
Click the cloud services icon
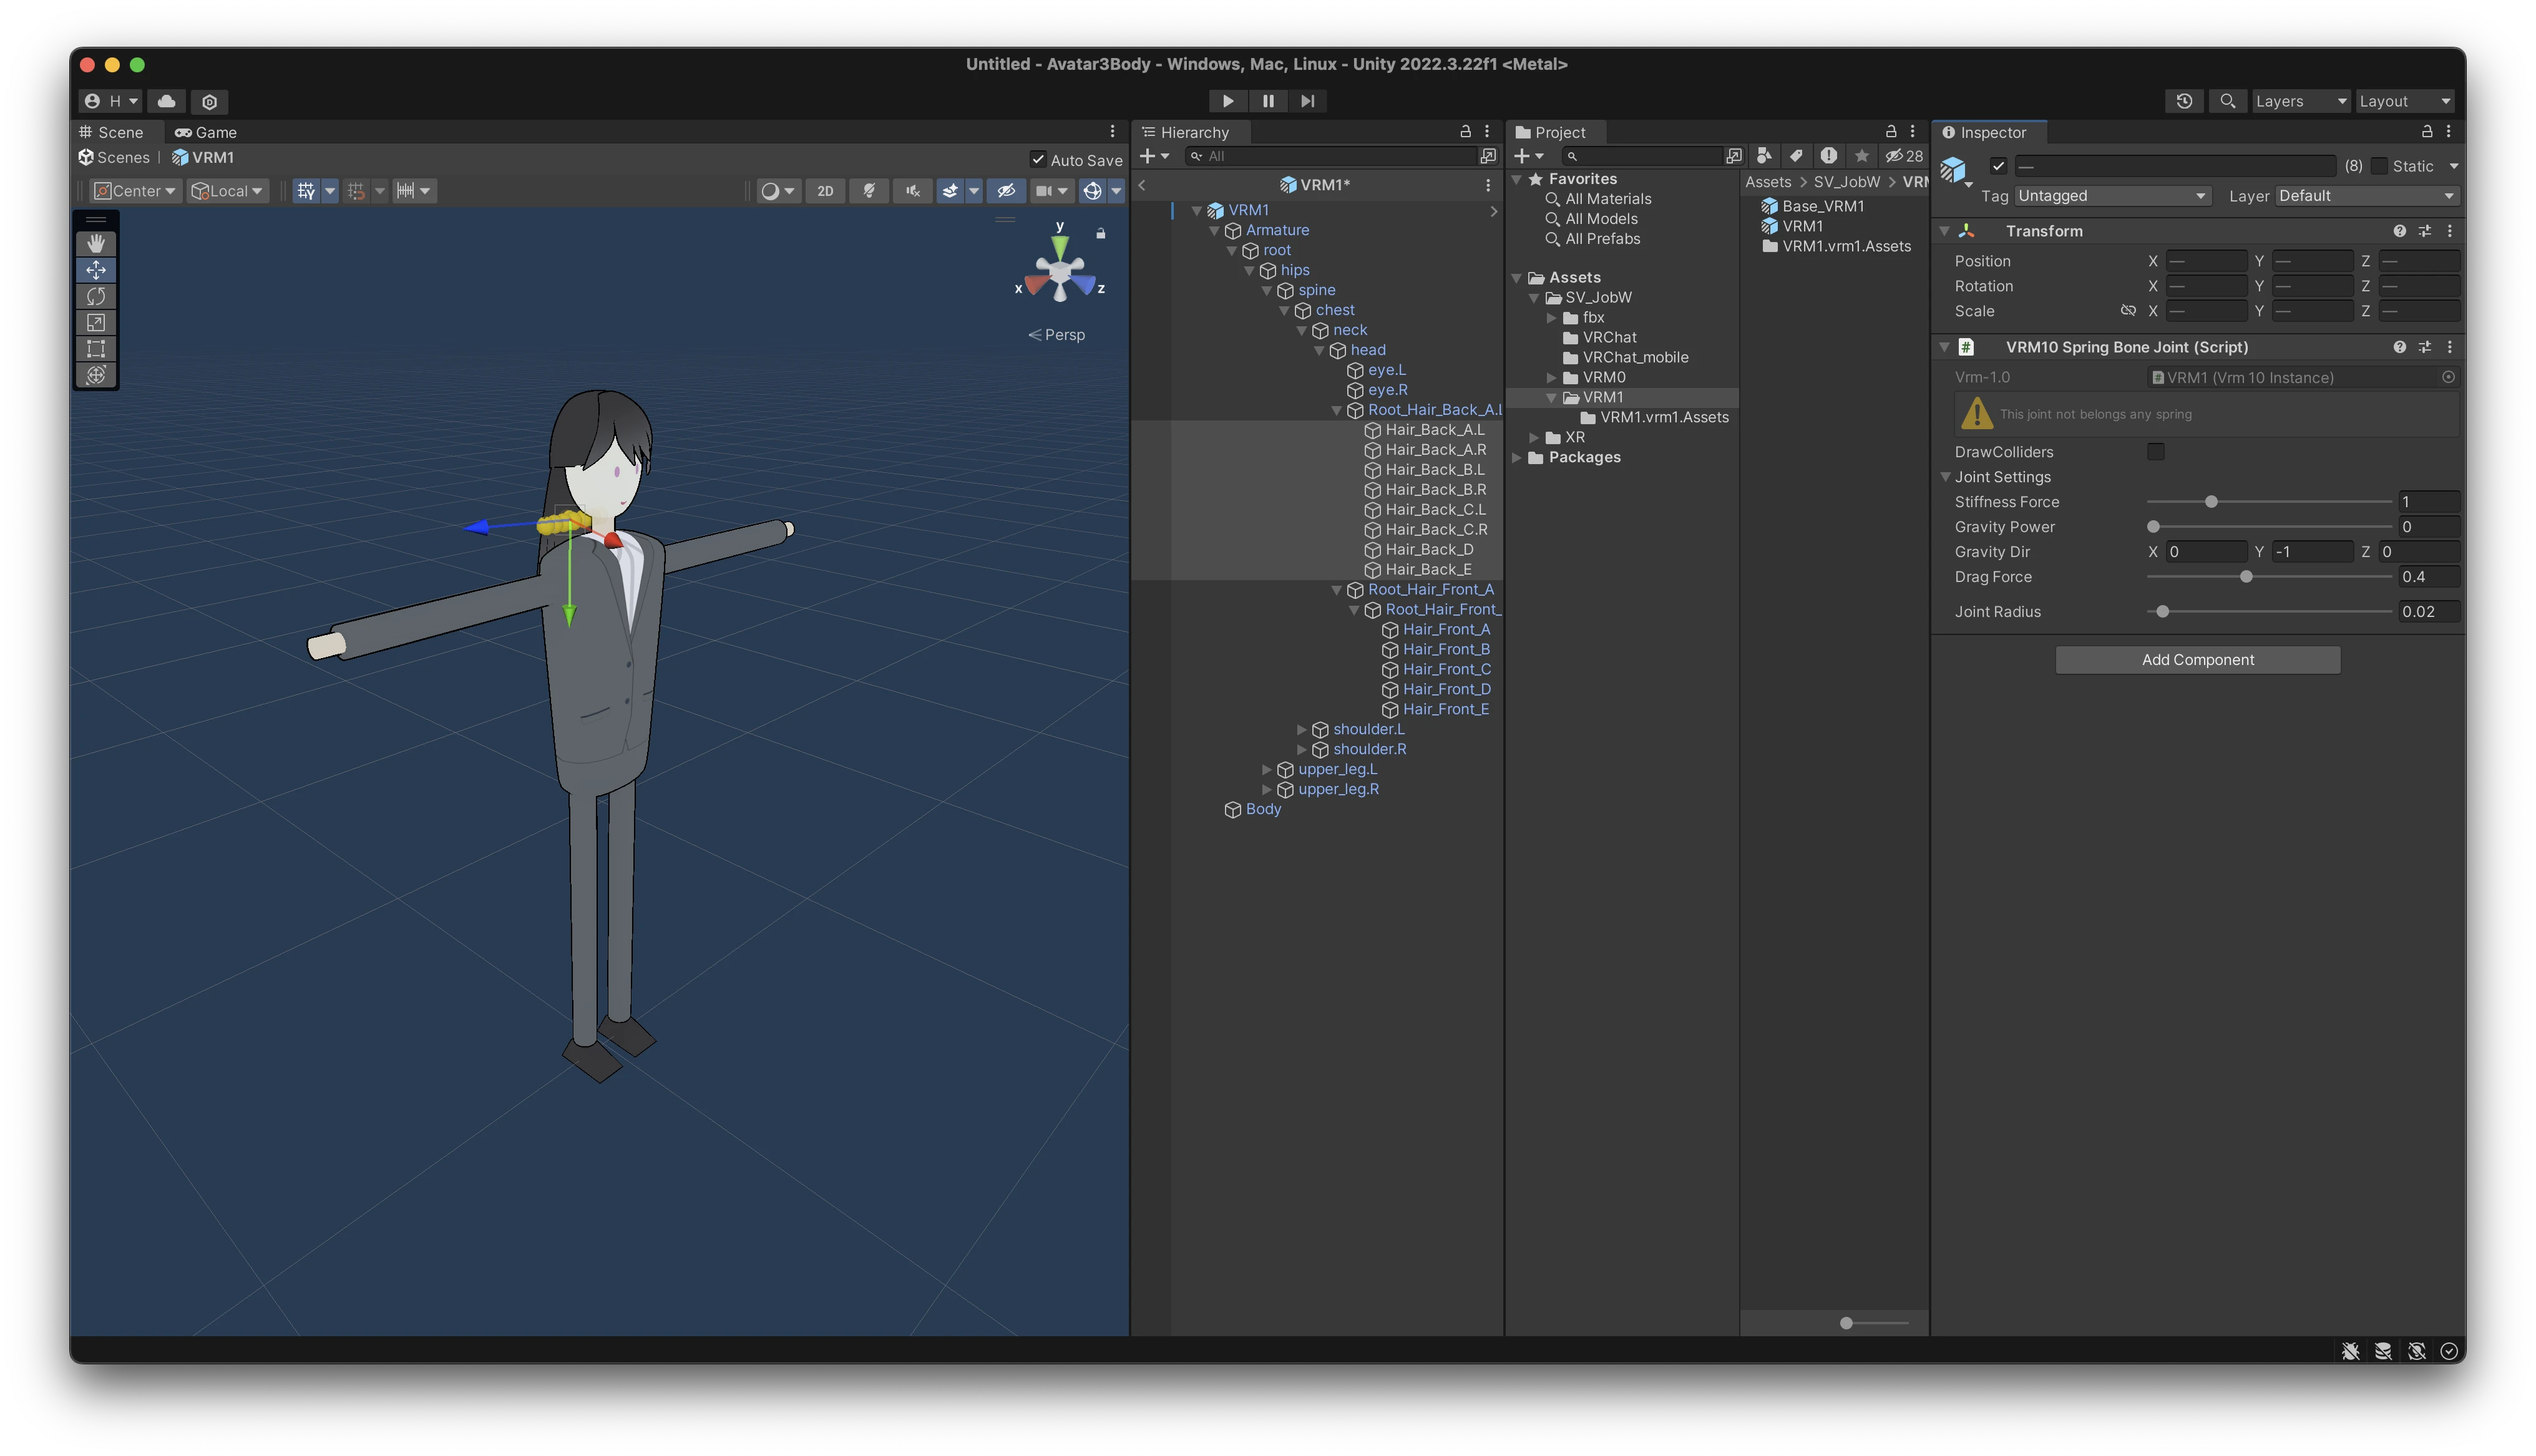[x=167, y=101]
